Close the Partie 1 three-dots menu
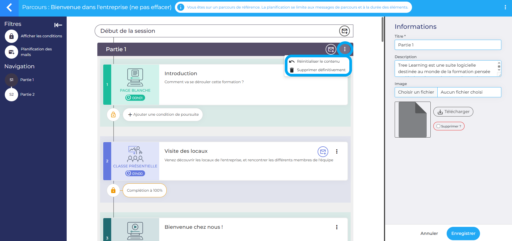 pos(345,49)
